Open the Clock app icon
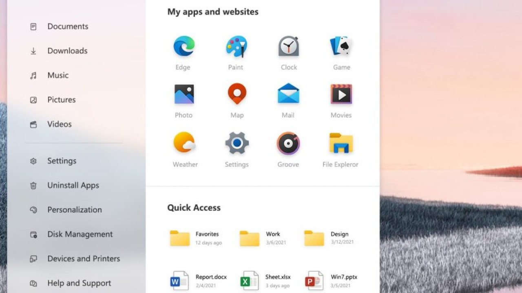This screenshot has width=522, height=293. click(x=289, y=46)
